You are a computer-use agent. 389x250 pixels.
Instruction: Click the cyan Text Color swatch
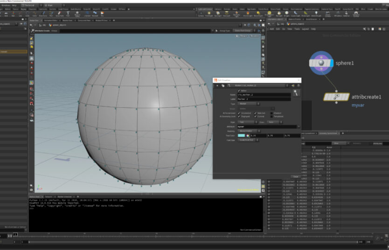coord(242,135)
